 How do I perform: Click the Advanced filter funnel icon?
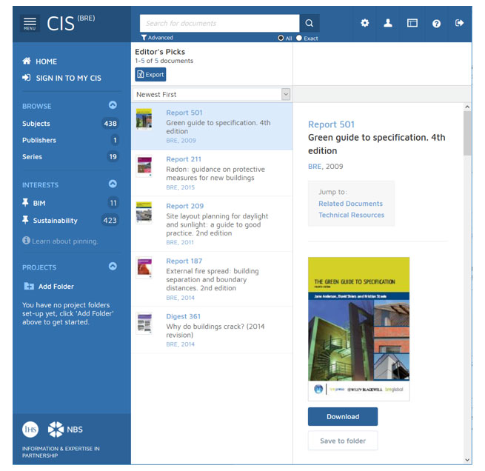pyautogui.click(x=144, y=38)
